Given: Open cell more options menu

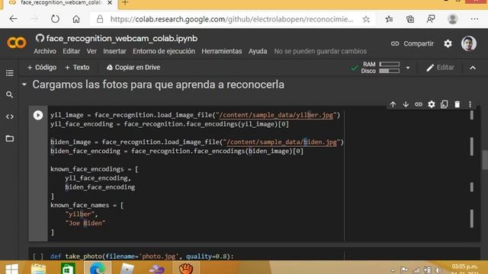Looking at the screenshot, I should [470, 104].
